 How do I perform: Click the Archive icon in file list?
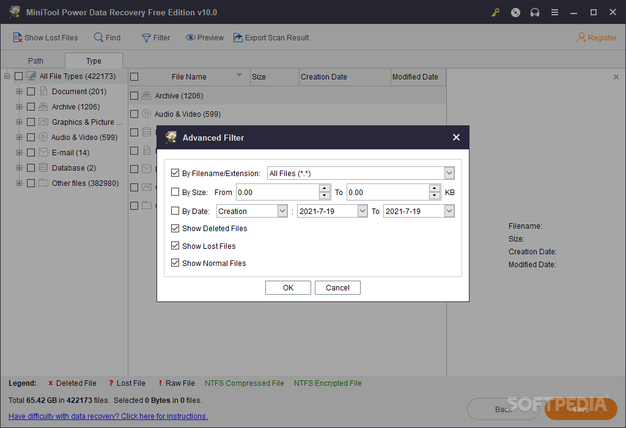tap(147, 96)
